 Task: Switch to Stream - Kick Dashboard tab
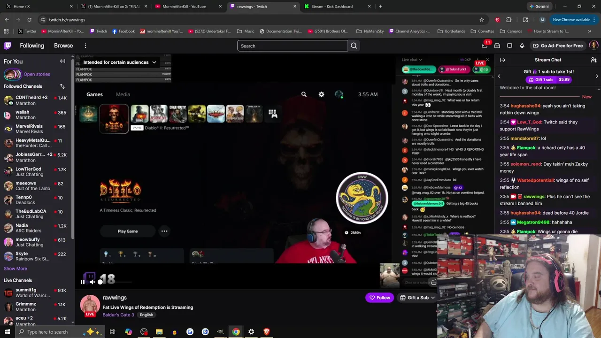337,7
